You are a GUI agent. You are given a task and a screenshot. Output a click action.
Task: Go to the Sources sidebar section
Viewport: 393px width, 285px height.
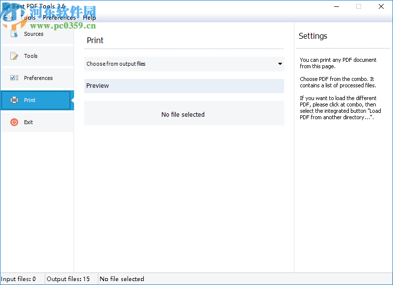coord(37,34)
